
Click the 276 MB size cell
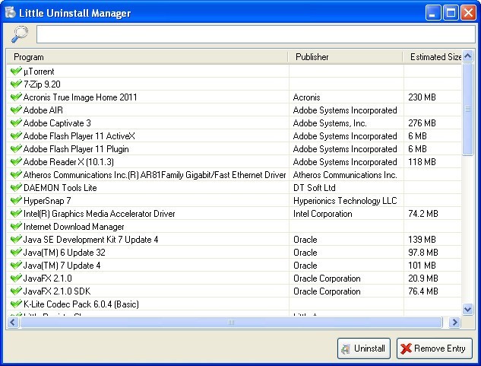pos(422,123)
